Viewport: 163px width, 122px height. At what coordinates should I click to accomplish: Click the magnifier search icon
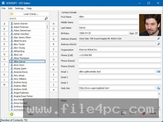[x=46, y=19]
